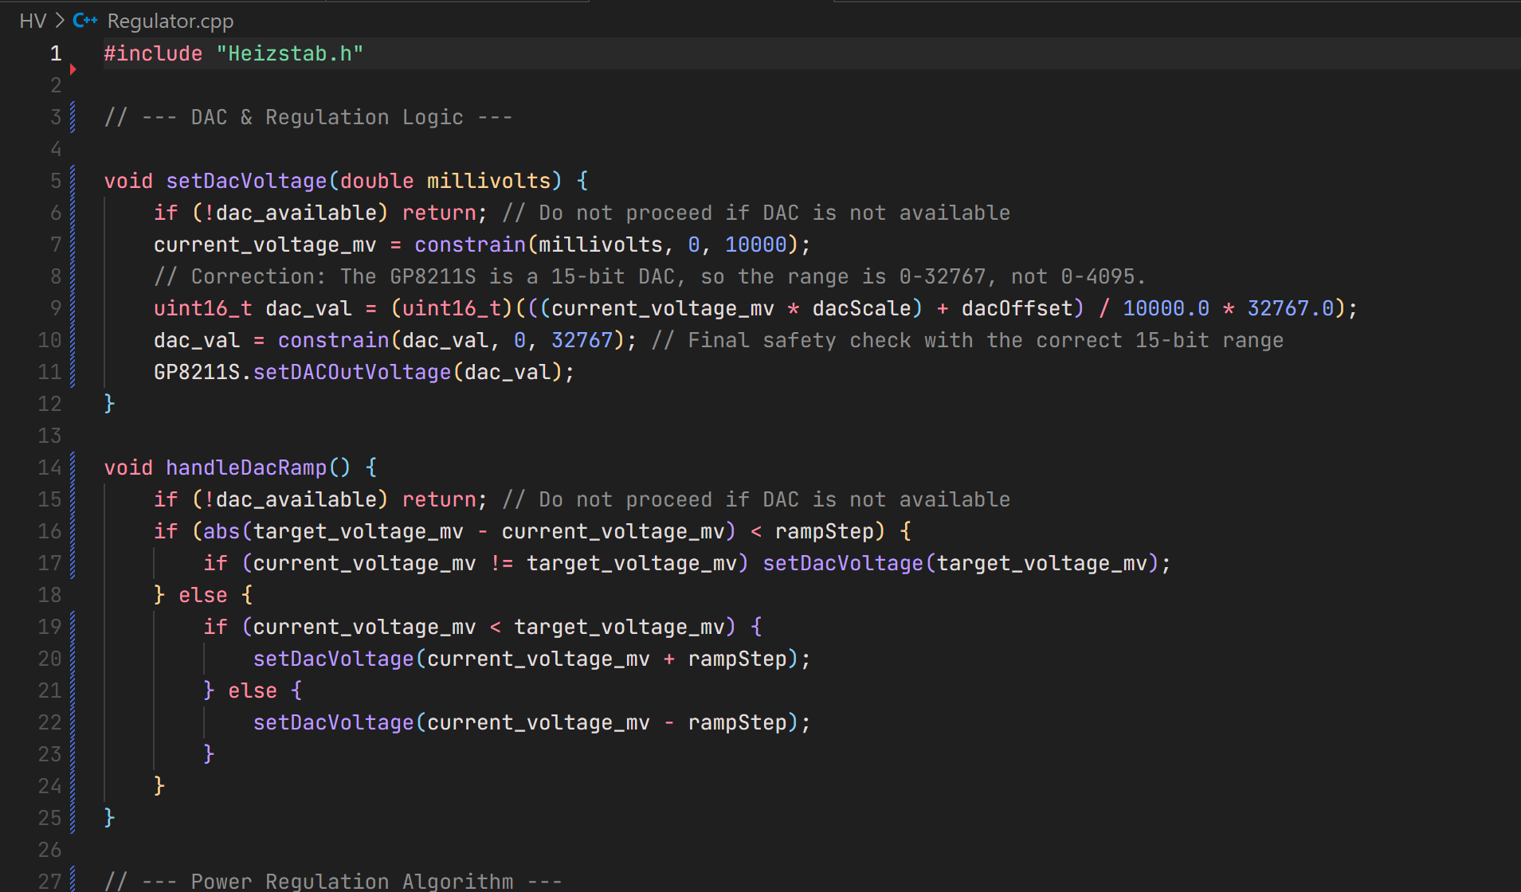Click "- rampStep" on line 22
Image resolution: width=1521 pixels, height=892 pixels.
[x=724, y=722]
